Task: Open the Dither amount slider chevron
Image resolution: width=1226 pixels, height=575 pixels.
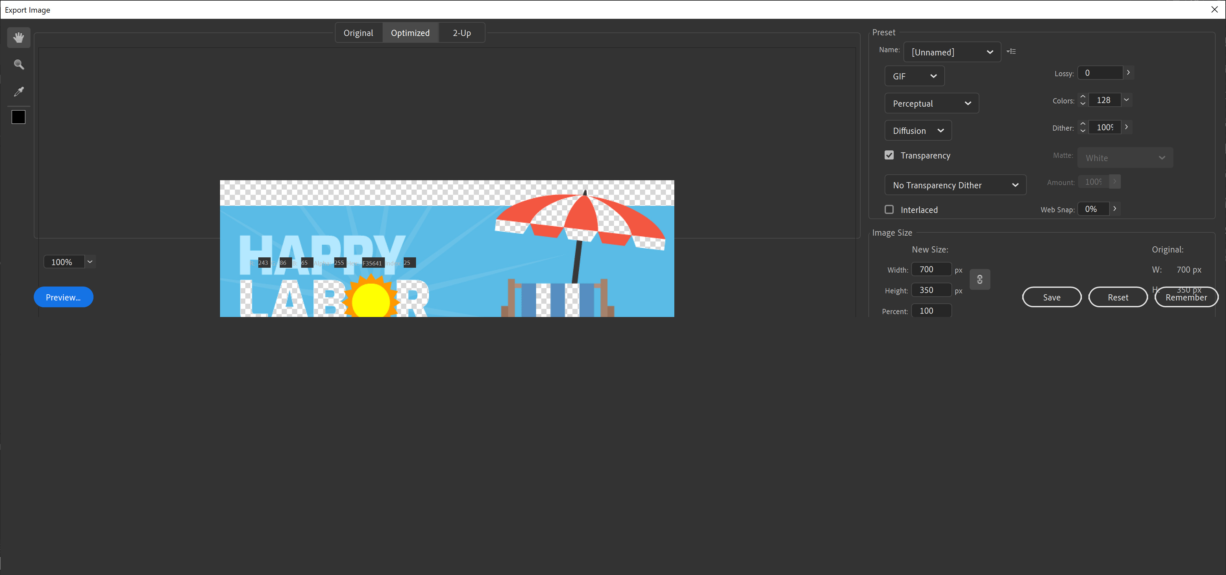Action: point(1126,127)
